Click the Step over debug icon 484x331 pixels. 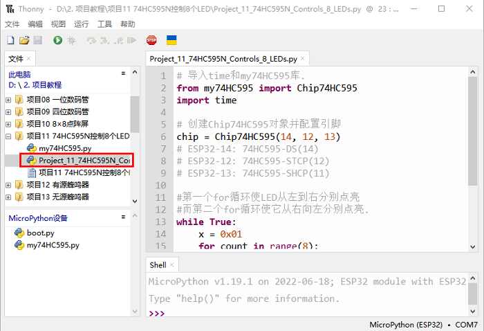[x=91, y=41]
